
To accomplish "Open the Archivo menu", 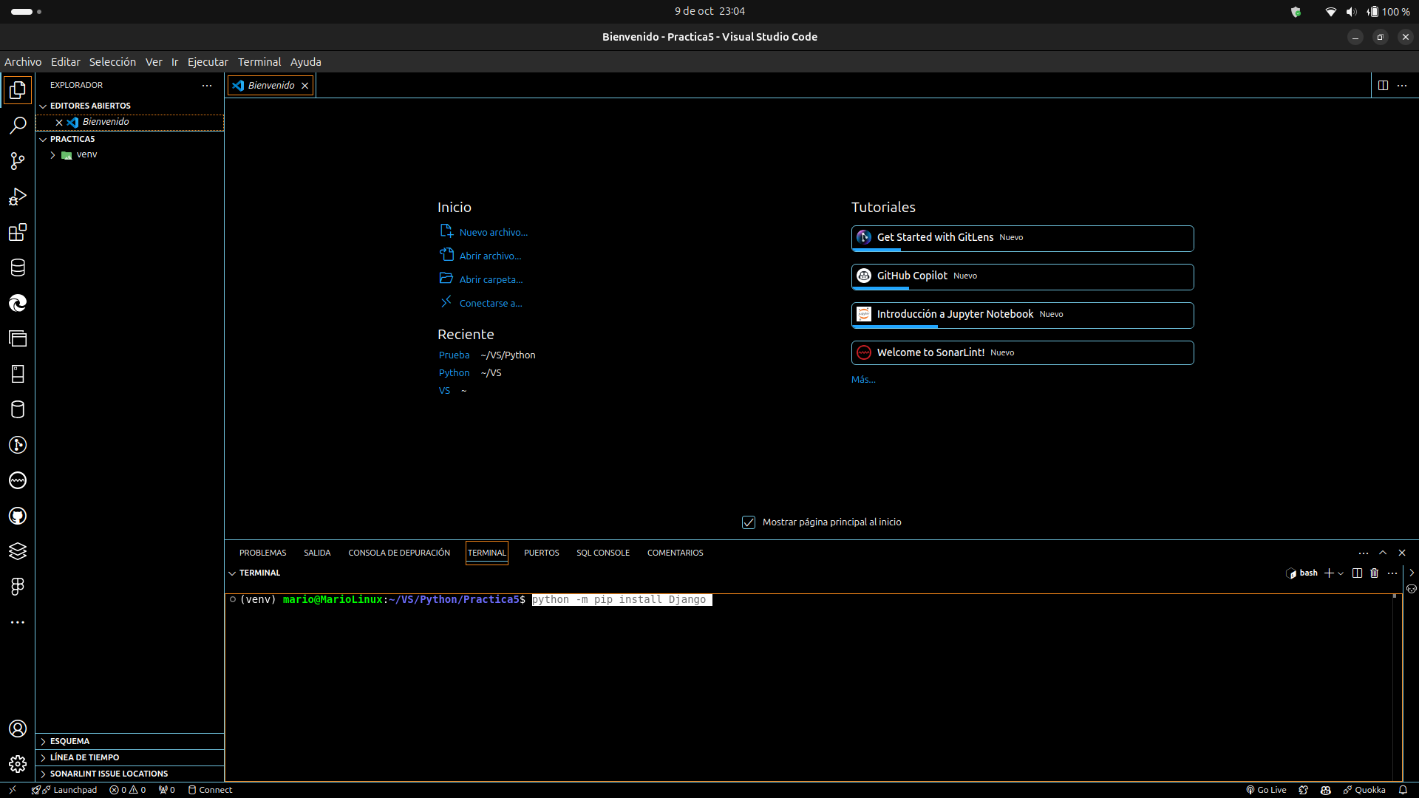I will [23, 62].
